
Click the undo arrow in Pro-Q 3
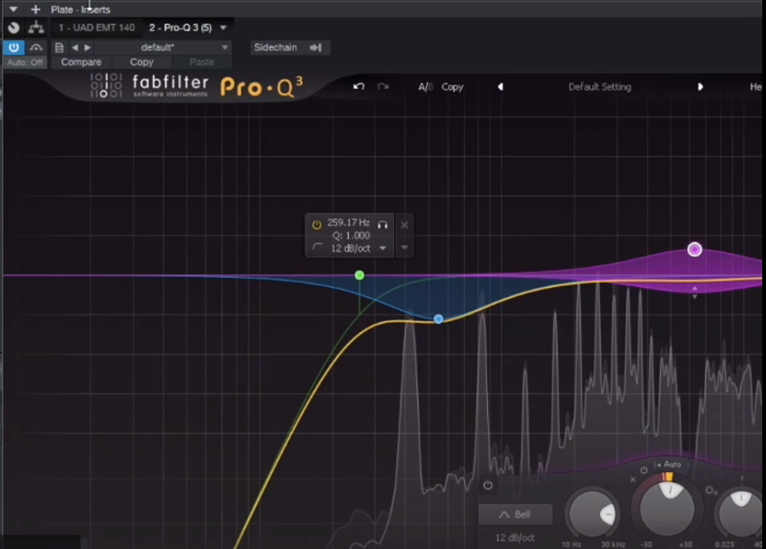point(359,86)
